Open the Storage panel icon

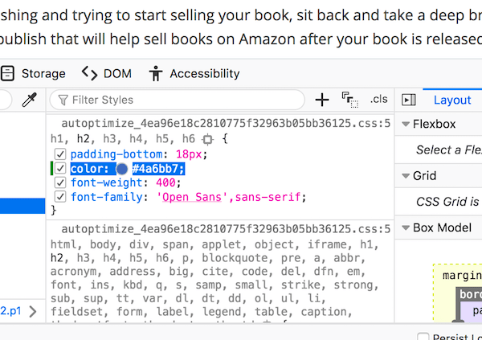pyautogui.click(x=7, y=73)
